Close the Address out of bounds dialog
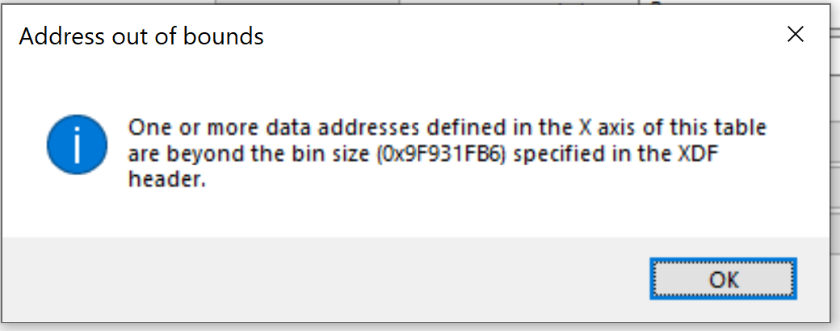Image resolution: width=840 pixels, height=331 pixels. 796,34
